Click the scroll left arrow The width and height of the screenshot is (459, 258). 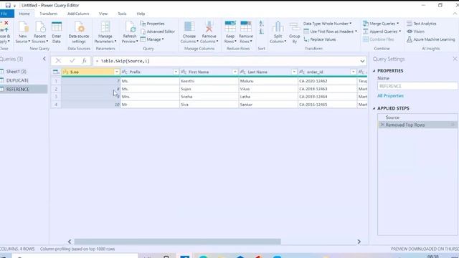point(70,242)
